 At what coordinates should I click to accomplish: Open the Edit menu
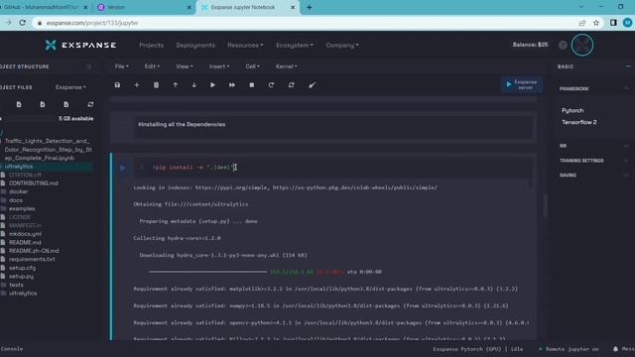click(152, 66)
